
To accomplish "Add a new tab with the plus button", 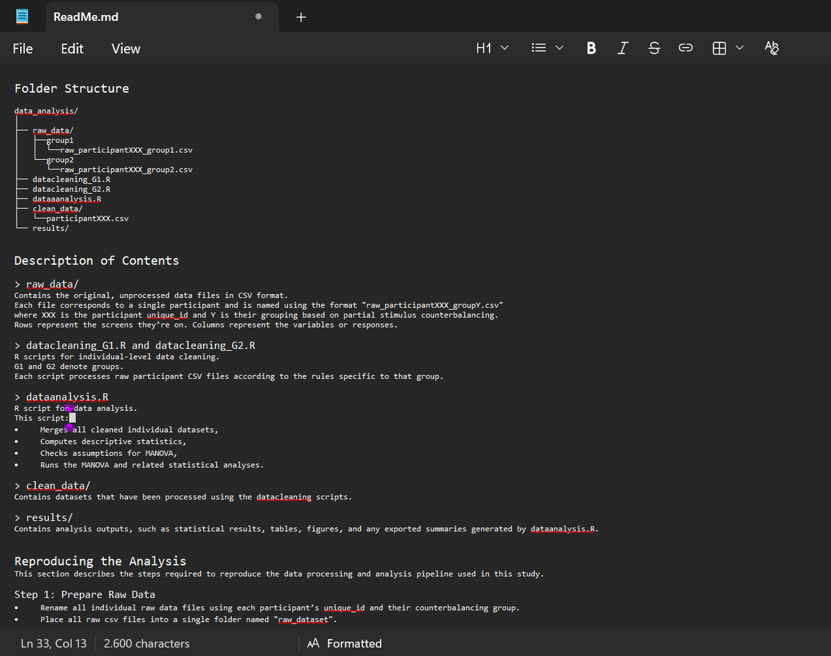I will tap(301, 17).
